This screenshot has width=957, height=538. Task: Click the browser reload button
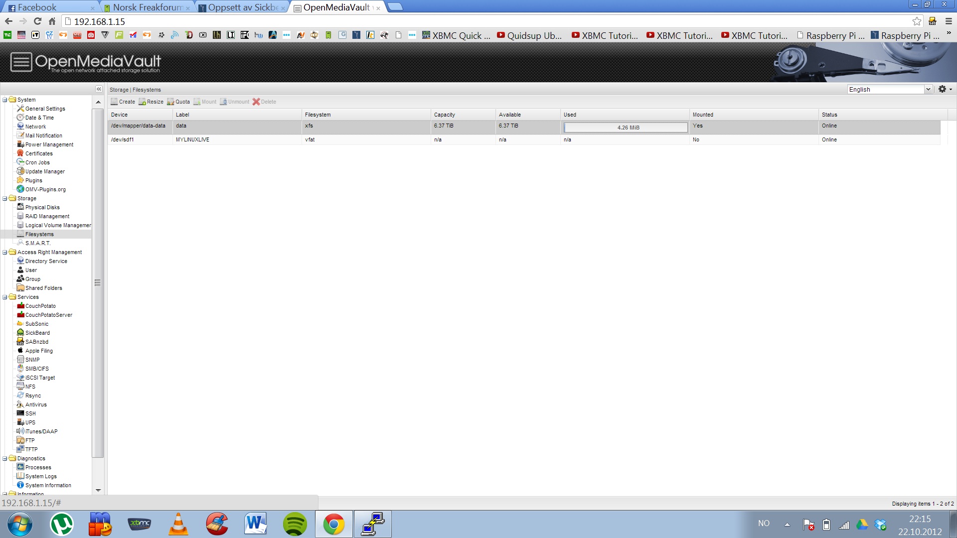click(37, 21)
